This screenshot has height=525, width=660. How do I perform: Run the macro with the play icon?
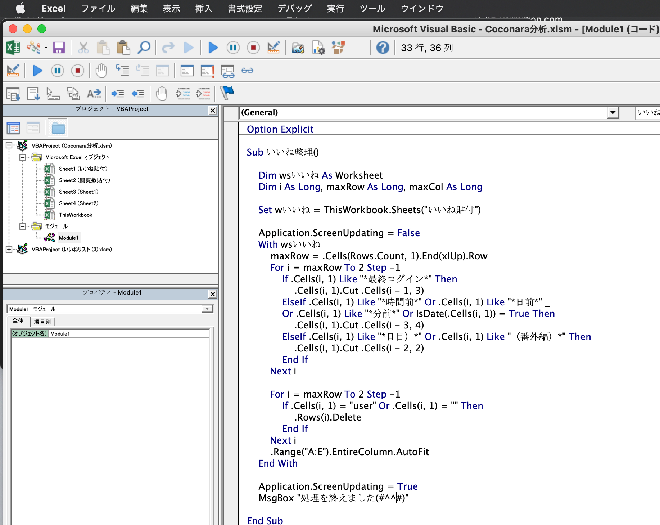213,48
